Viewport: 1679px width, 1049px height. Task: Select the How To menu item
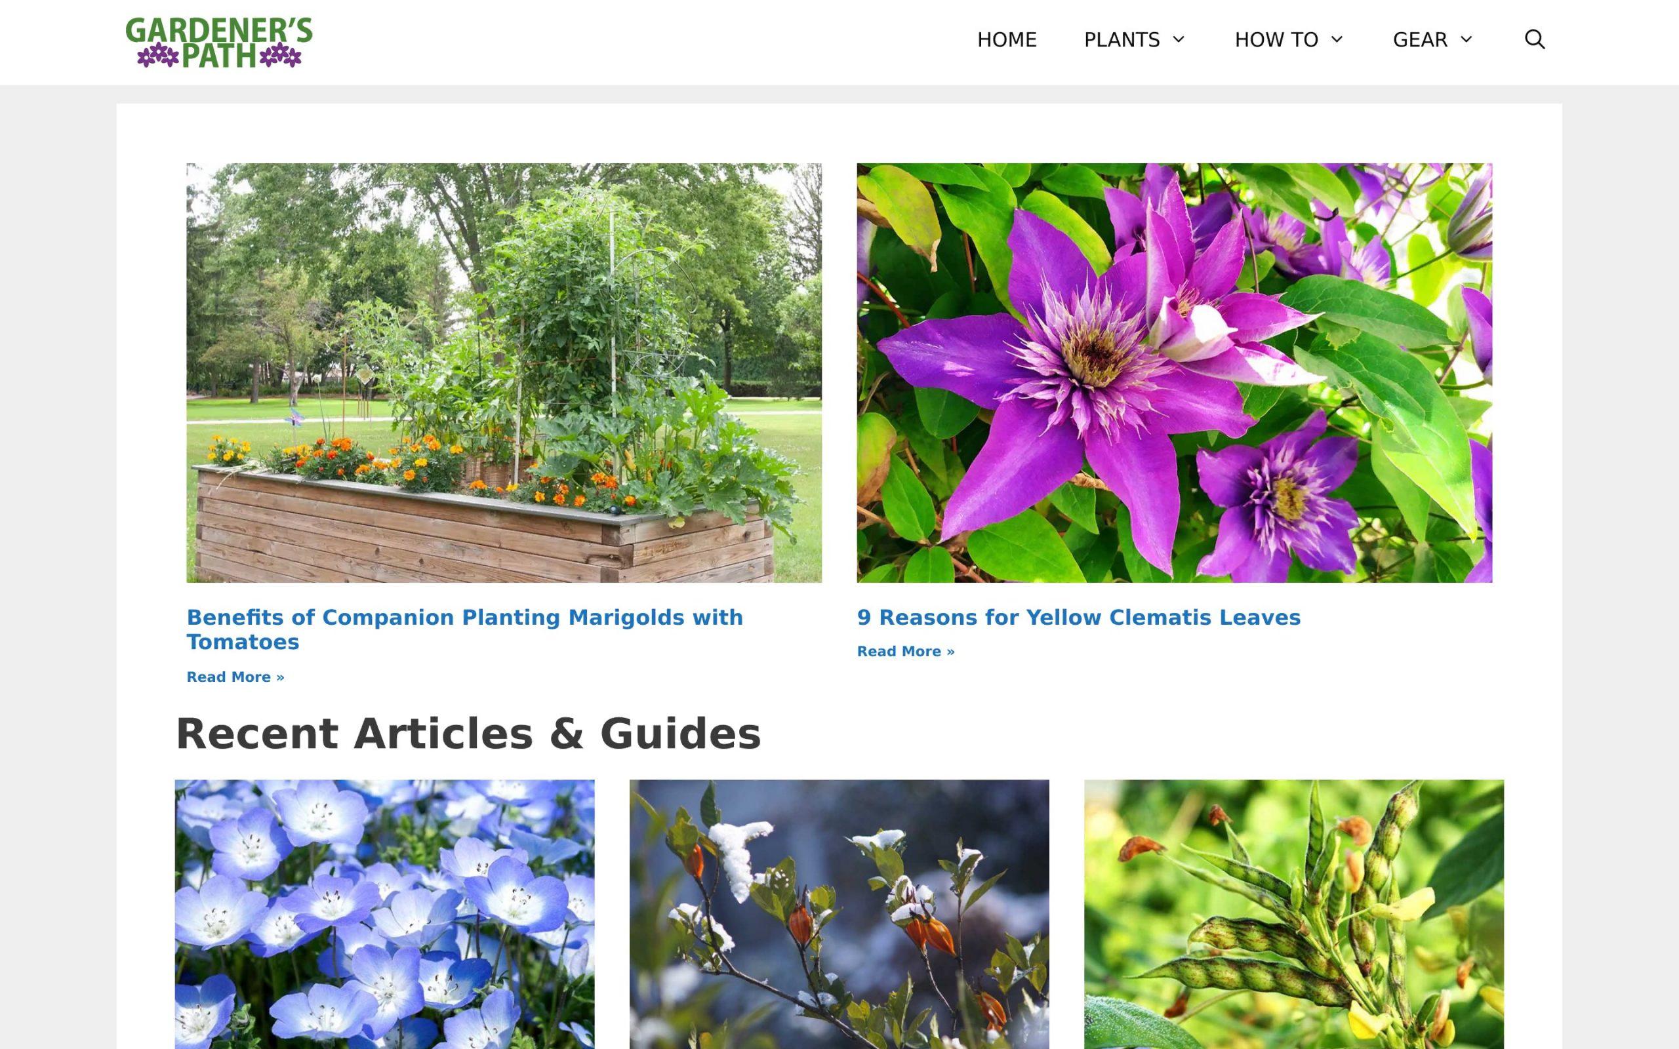(1276, 40)
